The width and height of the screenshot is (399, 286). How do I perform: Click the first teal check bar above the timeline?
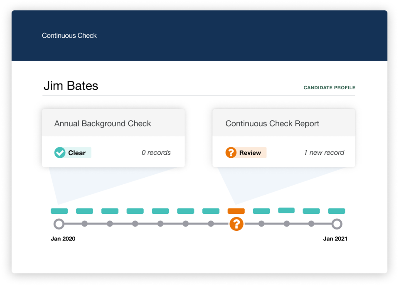click(x=59, y=211)
